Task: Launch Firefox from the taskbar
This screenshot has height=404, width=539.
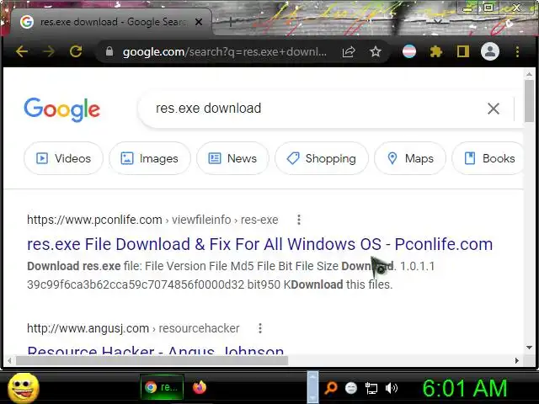Action: point(200,387)
